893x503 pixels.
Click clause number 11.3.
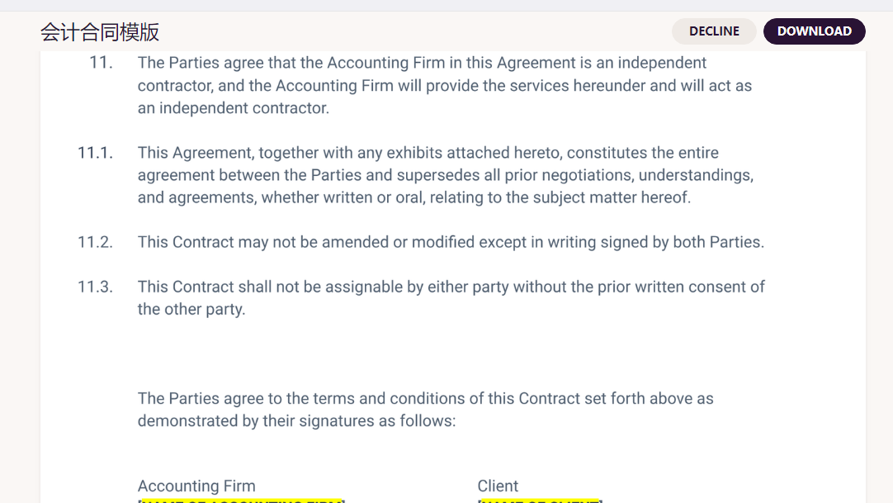pos(95,287)
